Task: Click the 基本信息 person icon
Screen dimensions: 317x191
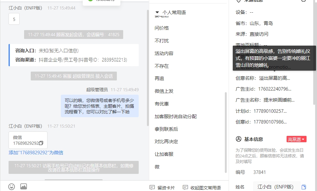Action: coord(238,139)
